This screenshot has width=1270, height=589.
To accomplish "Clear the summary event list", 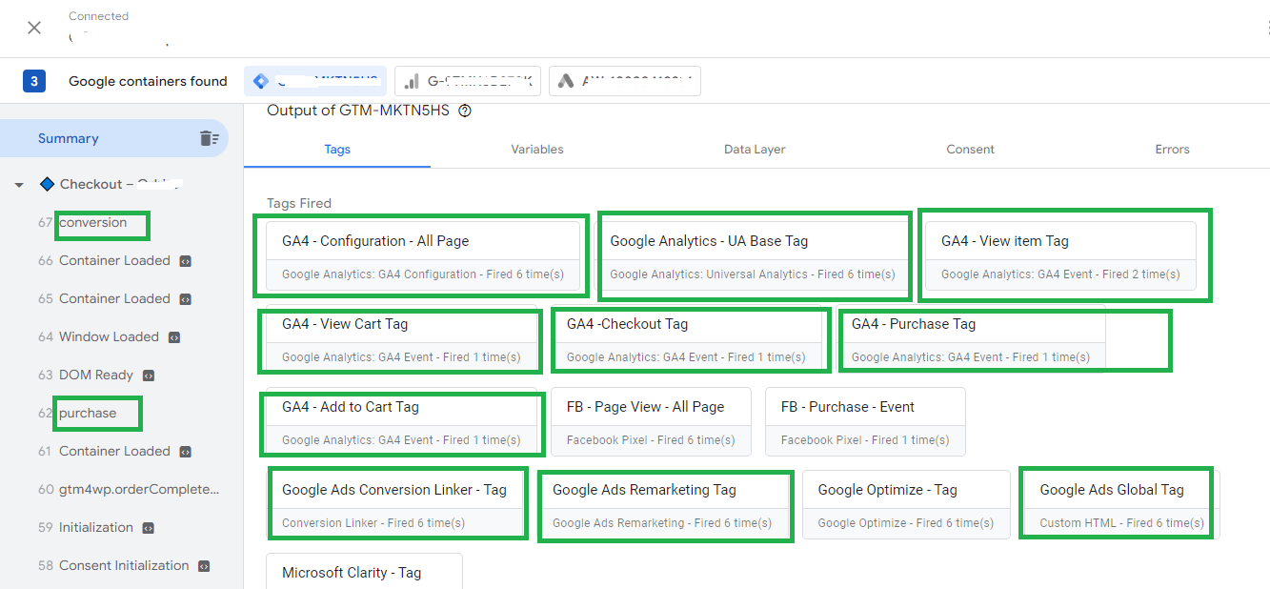I will 209,138.
